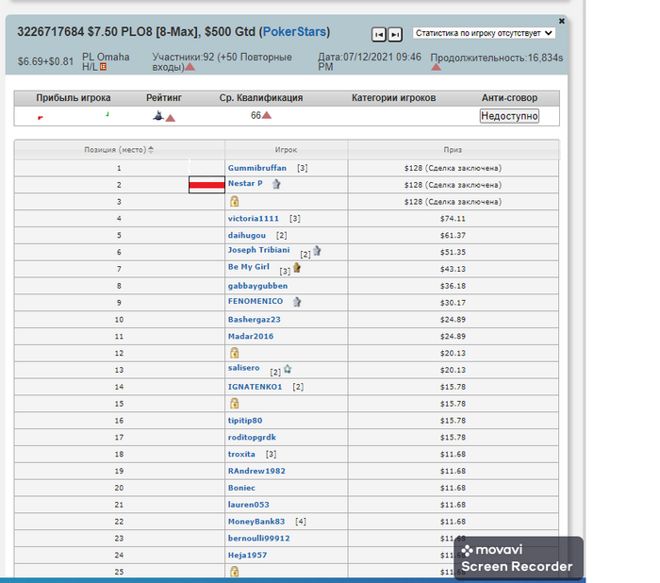
Task: Click the lock icon in the position 15 row
Action: click(235, 403)
